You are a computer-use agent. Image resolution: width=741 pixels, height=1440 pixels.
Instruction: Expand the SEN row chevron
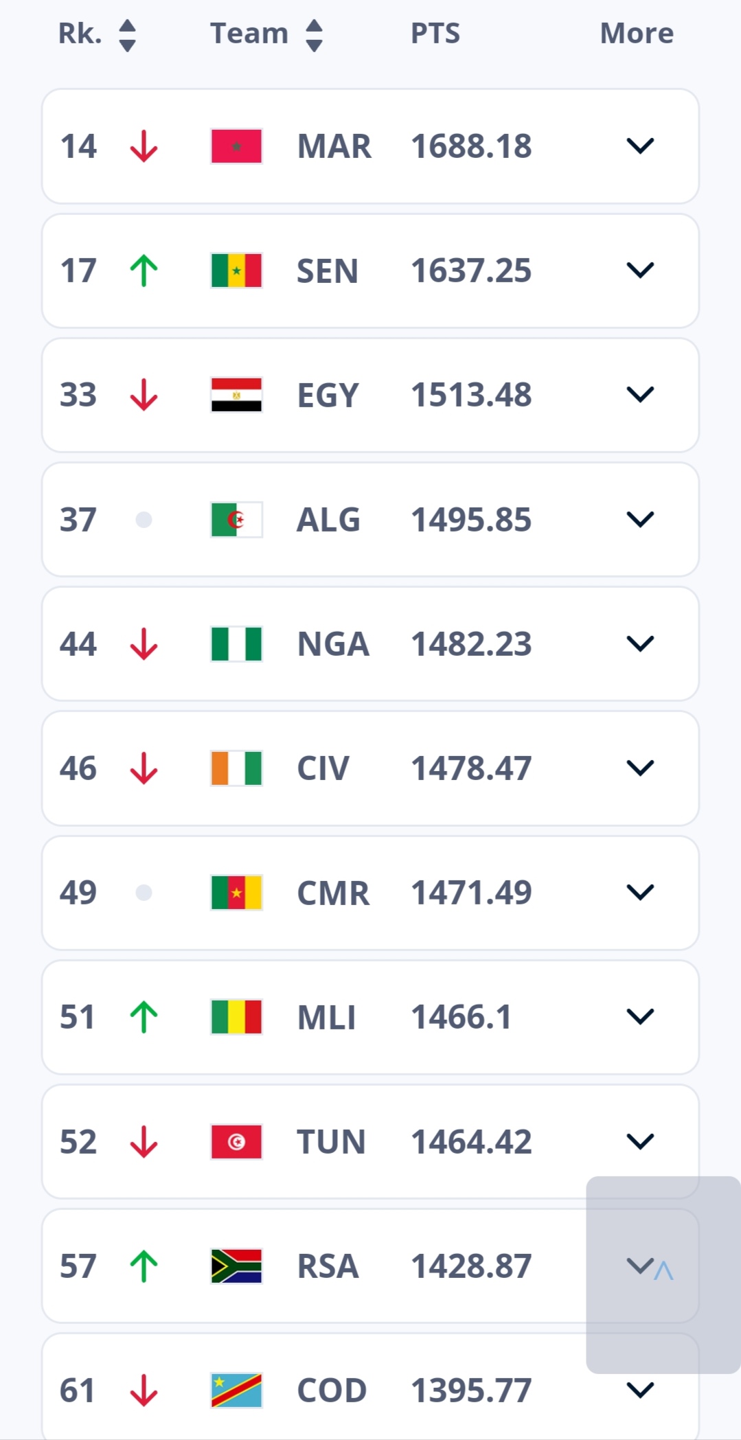click(640, 271)
